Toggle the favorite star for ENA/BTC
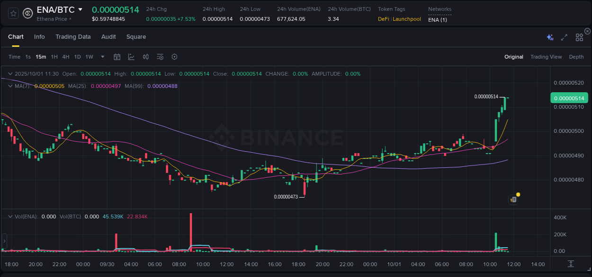 tap(13, 13)
